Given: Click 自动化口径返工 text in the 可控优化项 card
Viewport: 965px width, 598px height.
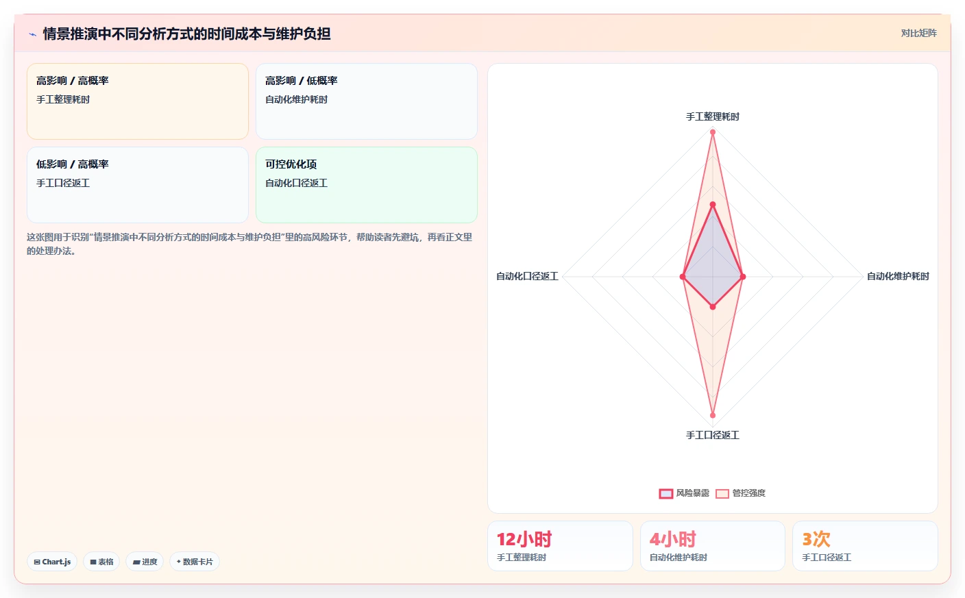Looking at the screenshot, I should (x=296, y=183).
